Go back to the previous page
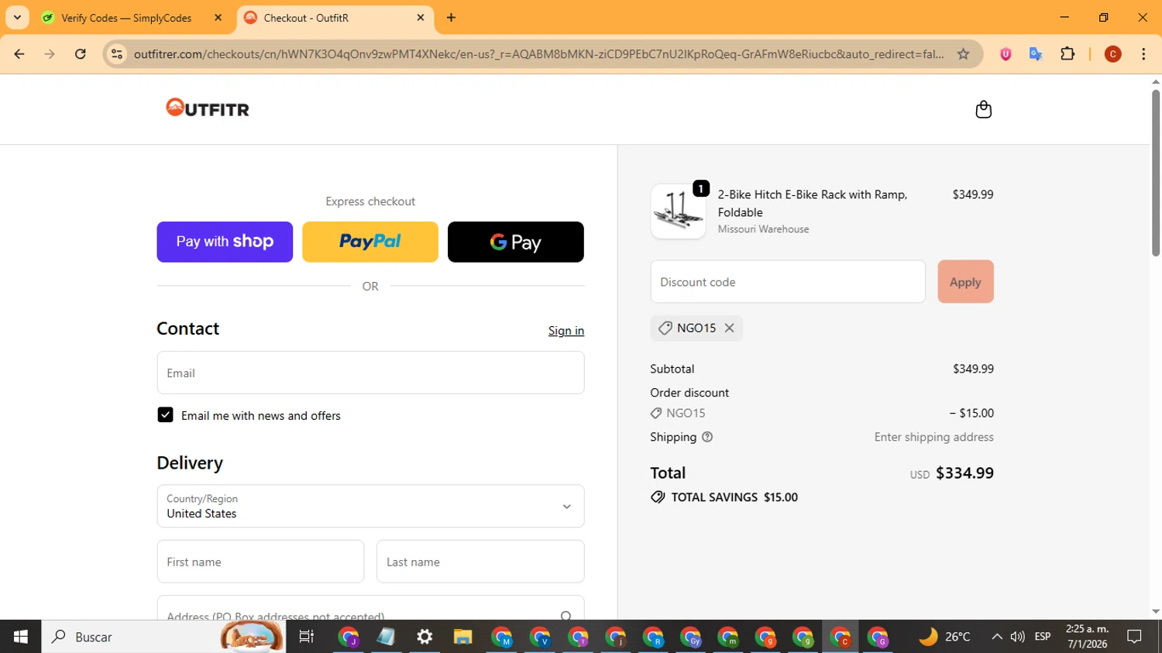Image resolution: width=1162 pixels, height=653 pixels. (x=19, y=54)
